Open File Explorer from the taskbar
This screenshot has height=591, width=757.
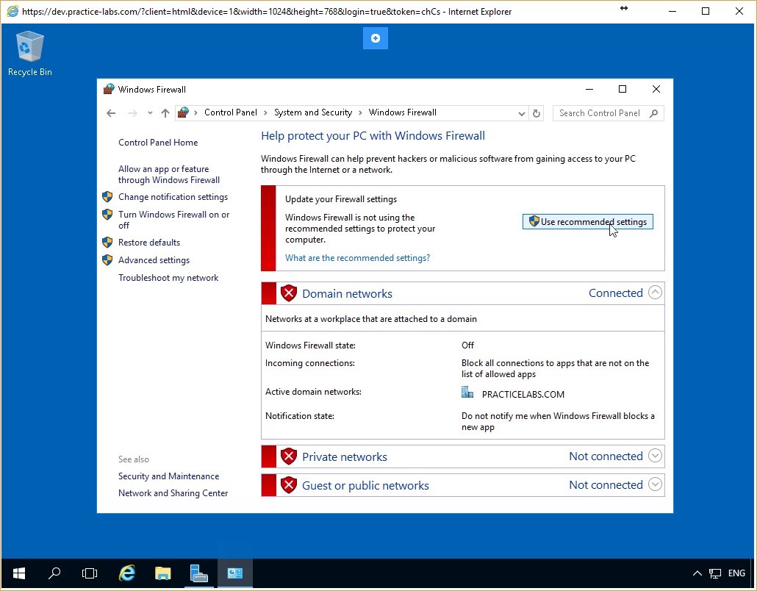(163, 573)
